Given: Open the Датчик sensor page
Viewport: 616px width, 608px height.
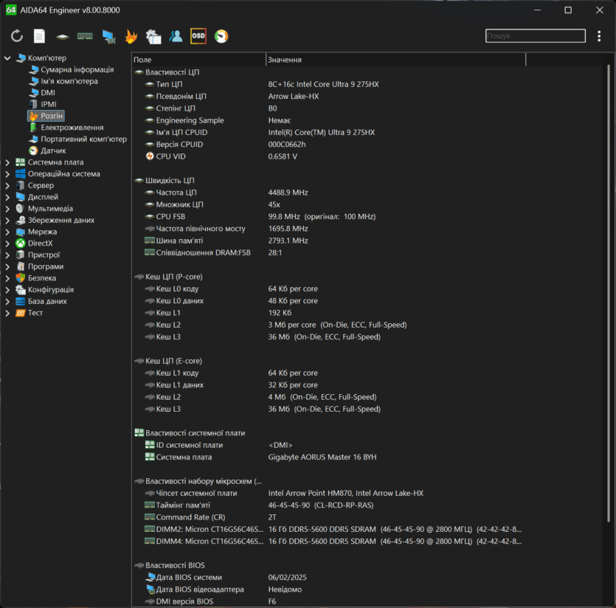Looking at the screenshot, I should point(53,151).
